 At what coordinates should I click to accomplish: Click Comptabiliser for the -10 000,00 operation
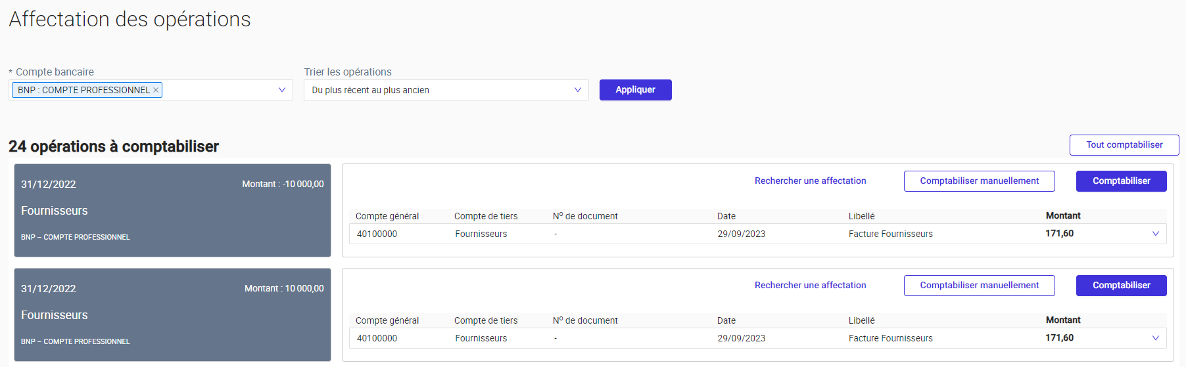(x=1122, y=181)
